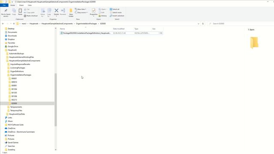Viewport: 274px width, 154px height.
Task: Click Cut in the ribbon
Action: tap(27, 9)
